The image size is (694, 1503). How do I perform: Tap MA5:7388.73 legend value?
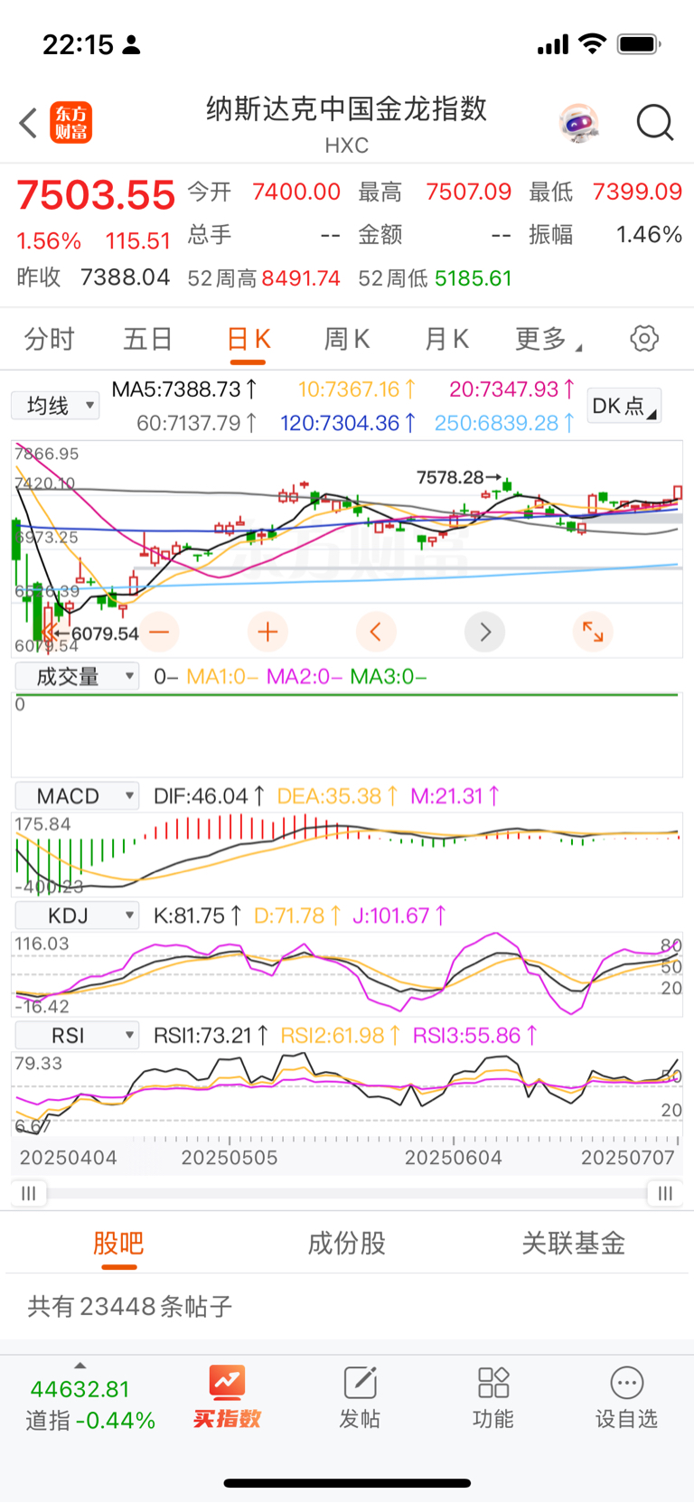point(184,390)
